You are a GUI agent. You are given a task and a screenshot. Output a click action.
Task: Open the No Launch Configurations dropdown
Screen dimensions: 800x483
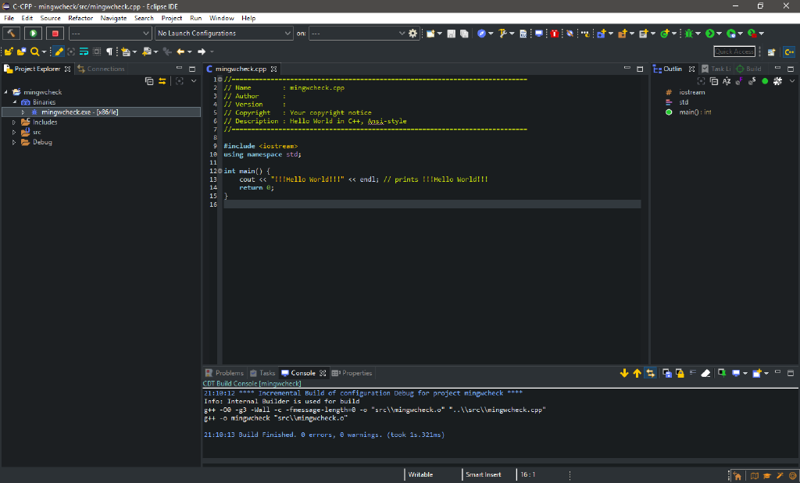coord(223,34)
